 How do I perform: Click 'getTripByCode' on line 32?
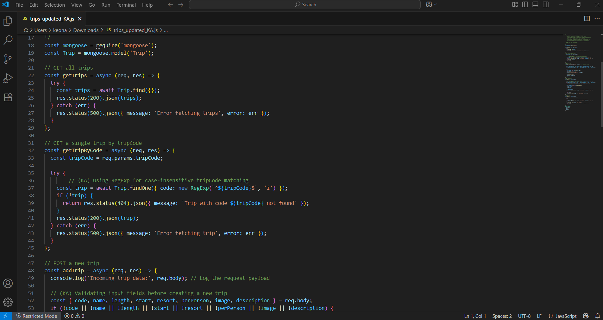coord(82,150)
